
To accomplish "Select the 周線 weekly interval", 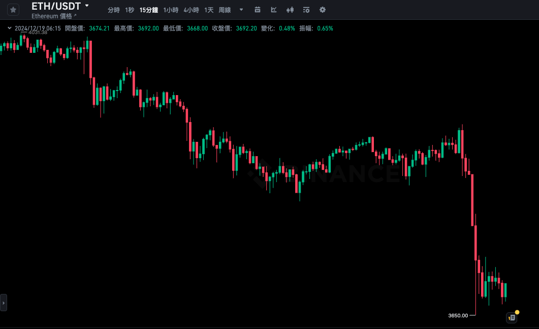I will (225, 10).
